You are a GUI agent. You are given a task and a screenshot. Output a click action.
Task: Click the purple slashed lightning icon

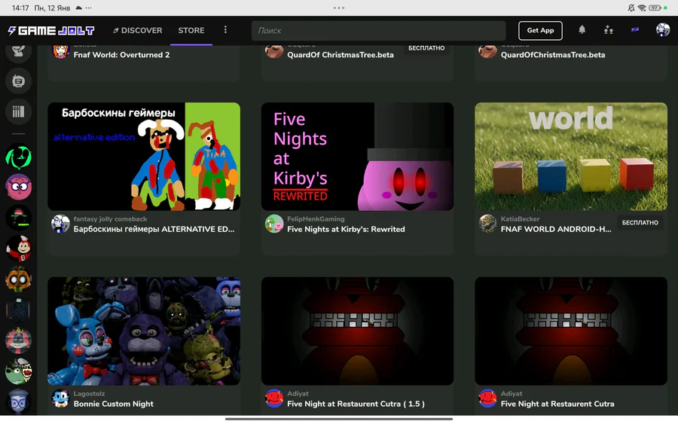[635, 30]
